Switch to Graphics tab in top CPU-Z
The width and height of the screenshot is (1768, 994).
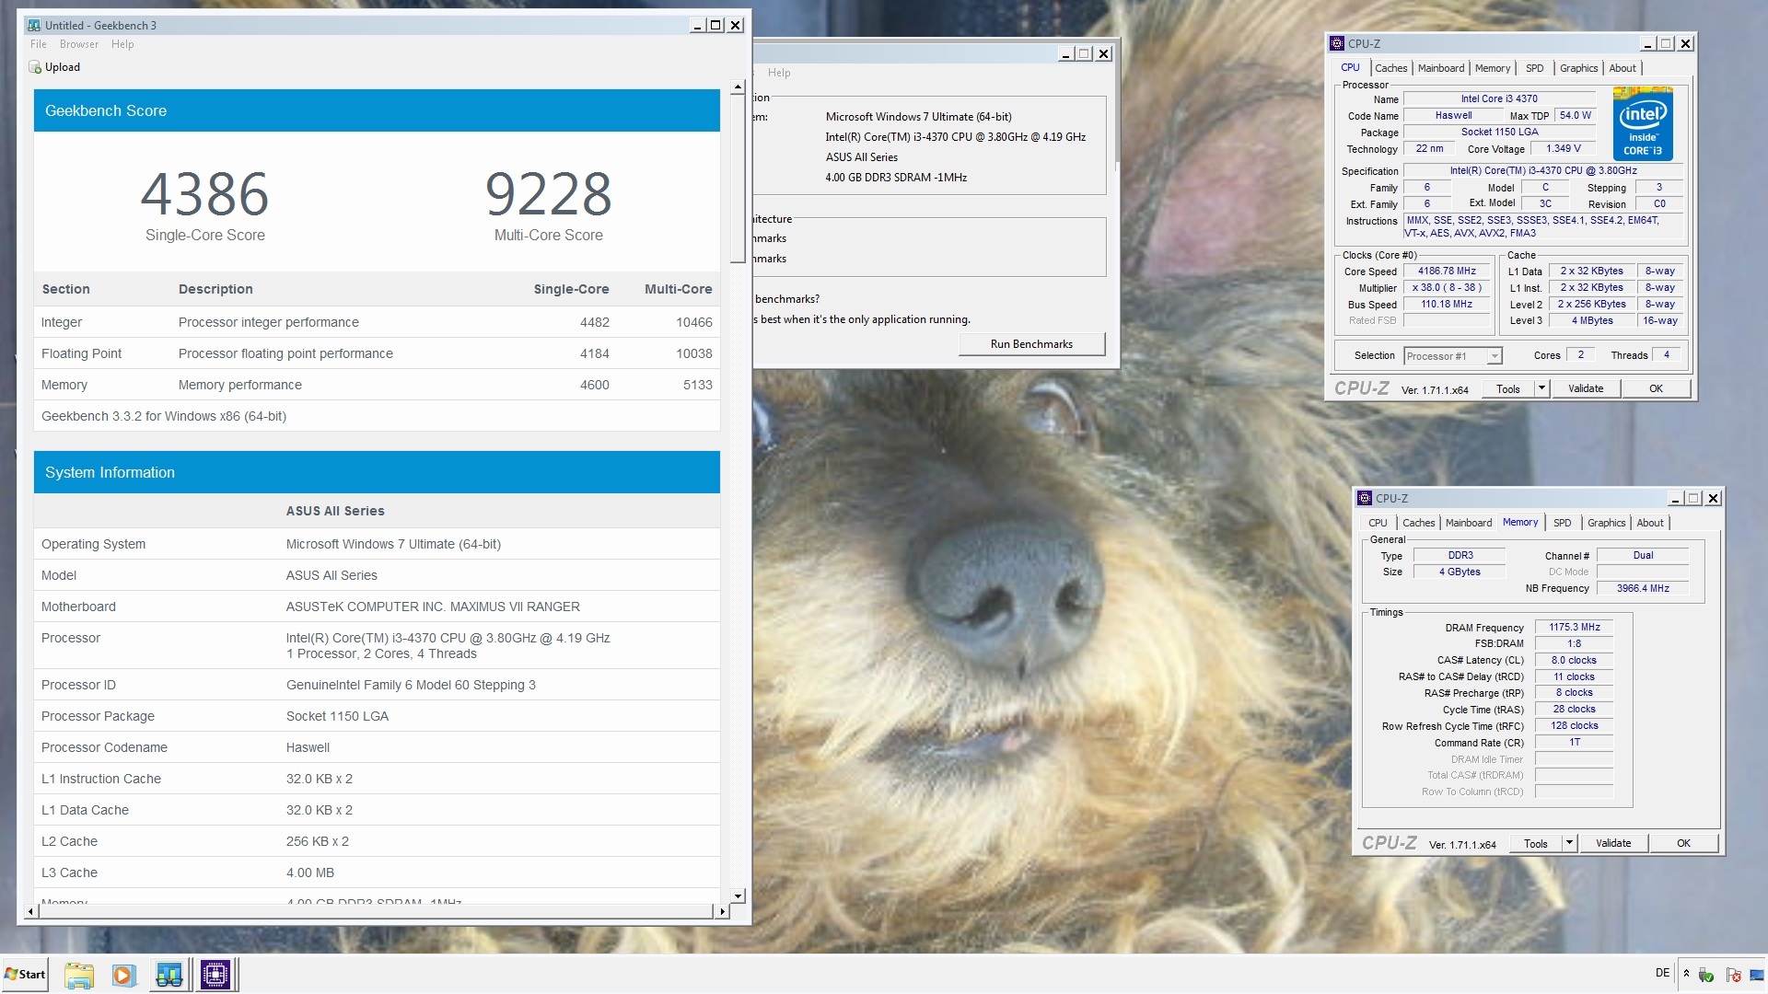[1578, 68]
